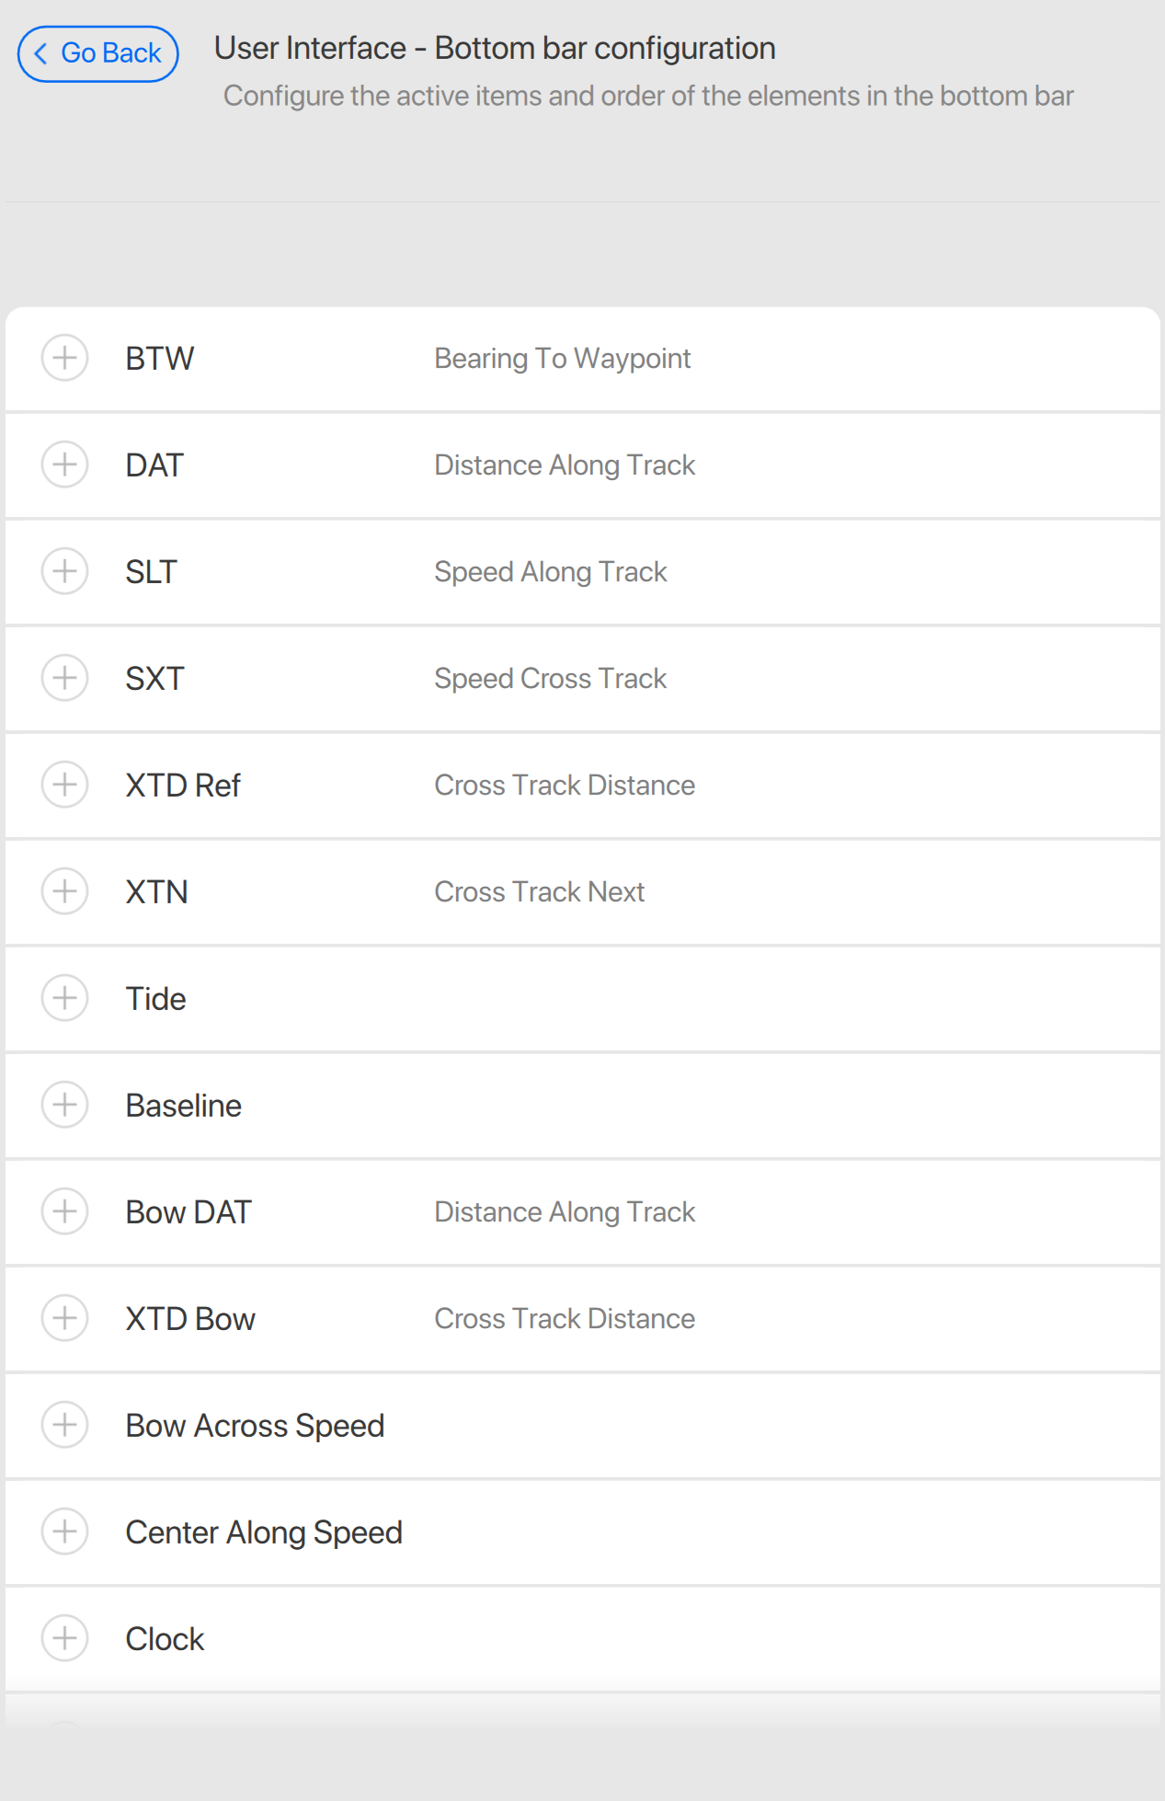The height and width of the screenshot is (1801, 1165).
Task: Add Baseline using its plus icon
Action: tap(64, 1105)
